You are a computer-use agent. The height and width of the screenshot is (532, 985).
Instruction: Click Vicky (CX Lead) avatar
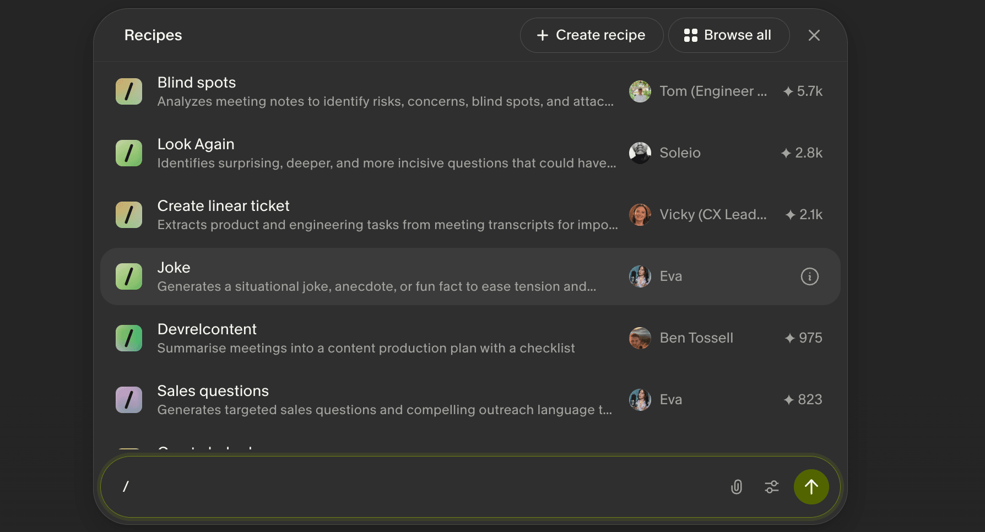click(x=640, y=215)
